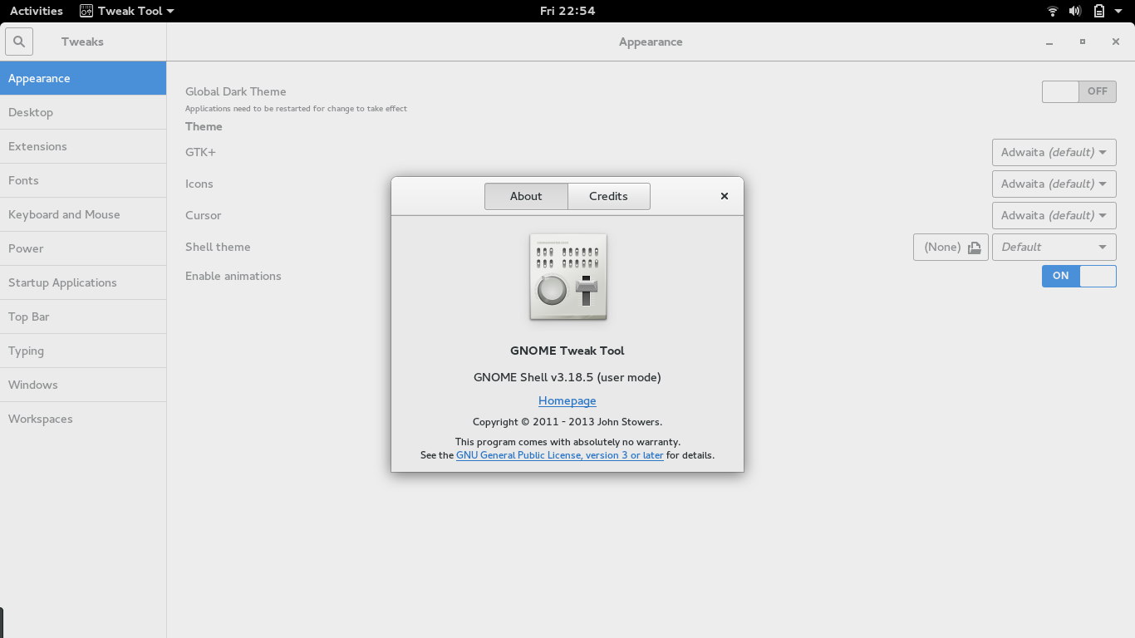This screenshot has height=638, width=1135.
Task: Open Workspaces settings in sidebar
Action: (83, 419)
